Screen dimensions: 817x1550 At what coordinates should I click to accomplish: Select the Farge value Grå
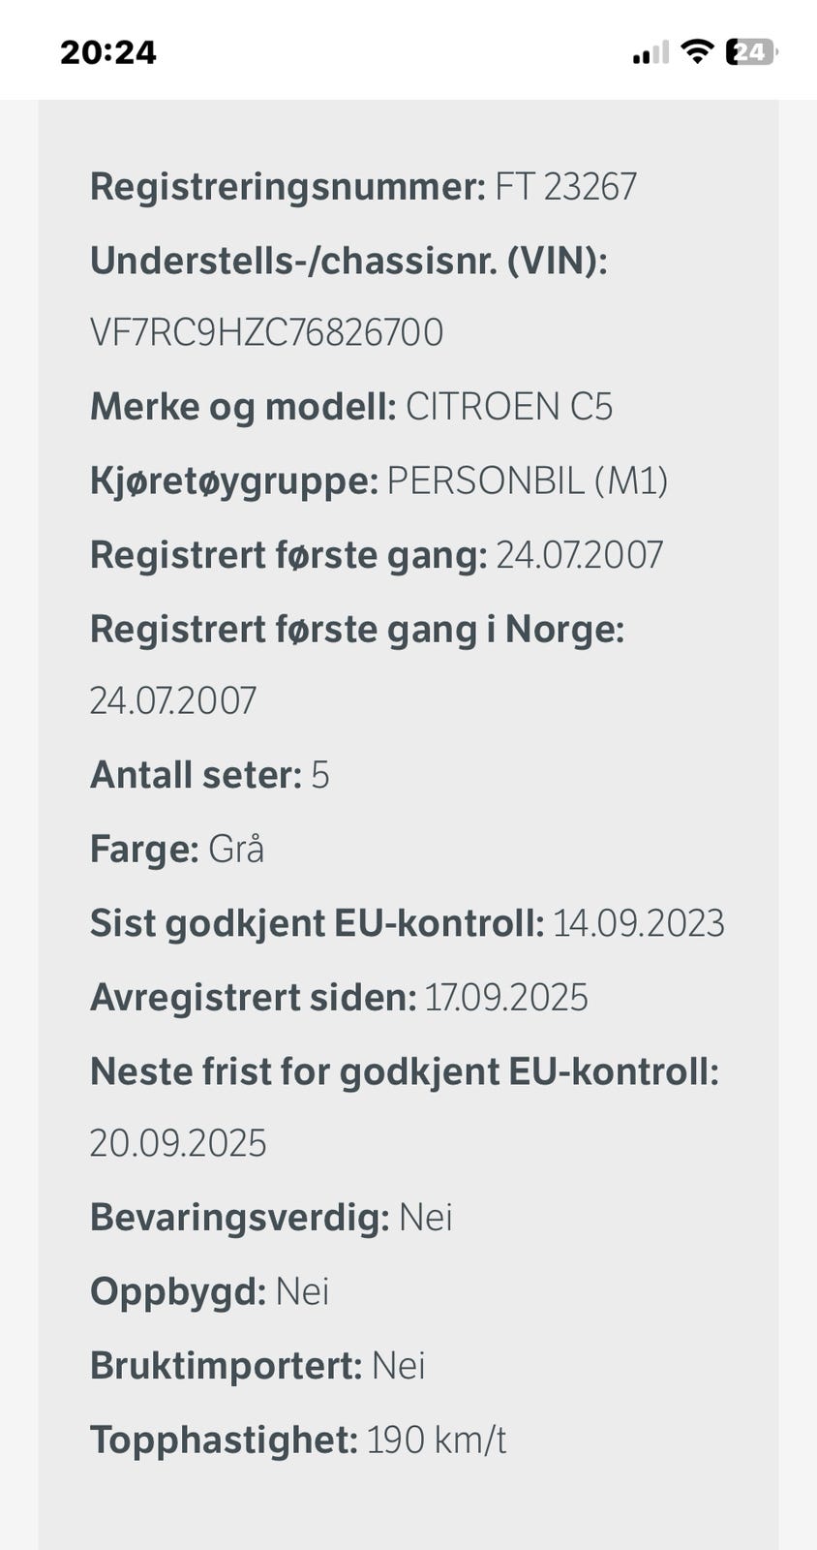pyautogui.click(x=236, y=849)
